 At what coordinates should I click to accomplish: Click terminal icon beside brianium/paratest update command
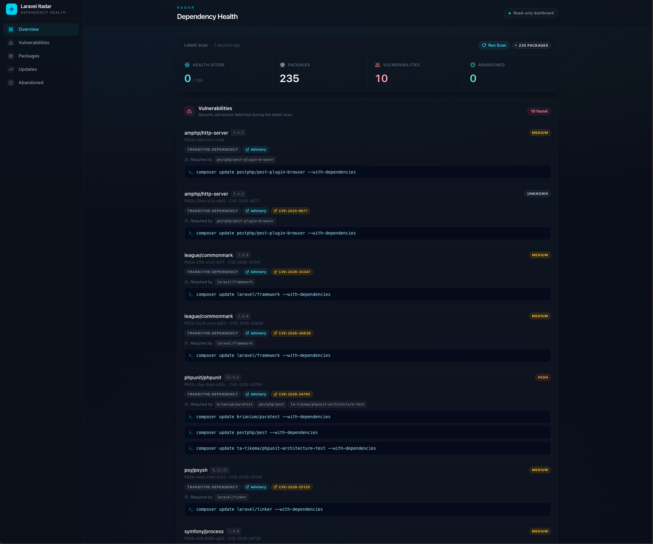coord(191,417)
